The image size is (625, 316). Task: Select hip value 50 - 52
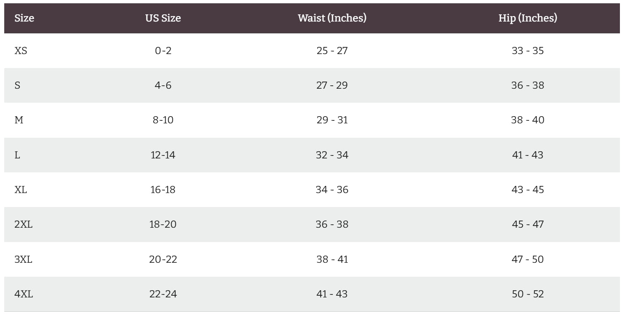point(528,294)
